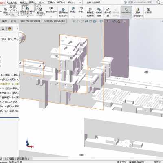Expand the 移动零部件 dropdown arrow
The width and height of the screenshot is (163, 163).
pos(51,17)
